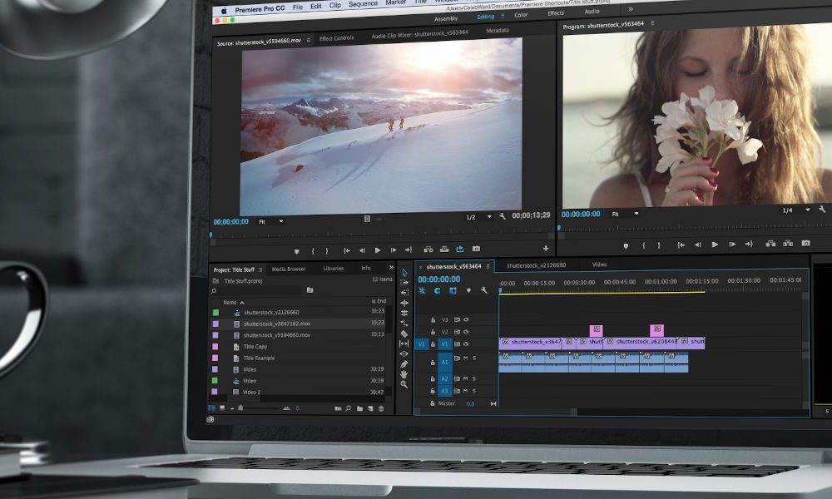Add marker in timeline panel
This screenshot has height=499, width=832.
pyautogui.click(x=468, y=290)
